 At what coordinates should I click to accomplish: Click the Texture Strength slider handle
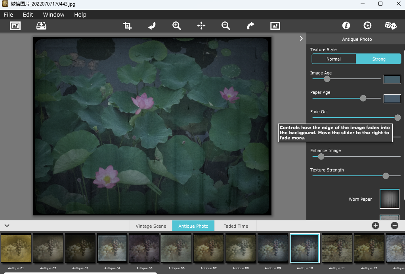point(386,176)
